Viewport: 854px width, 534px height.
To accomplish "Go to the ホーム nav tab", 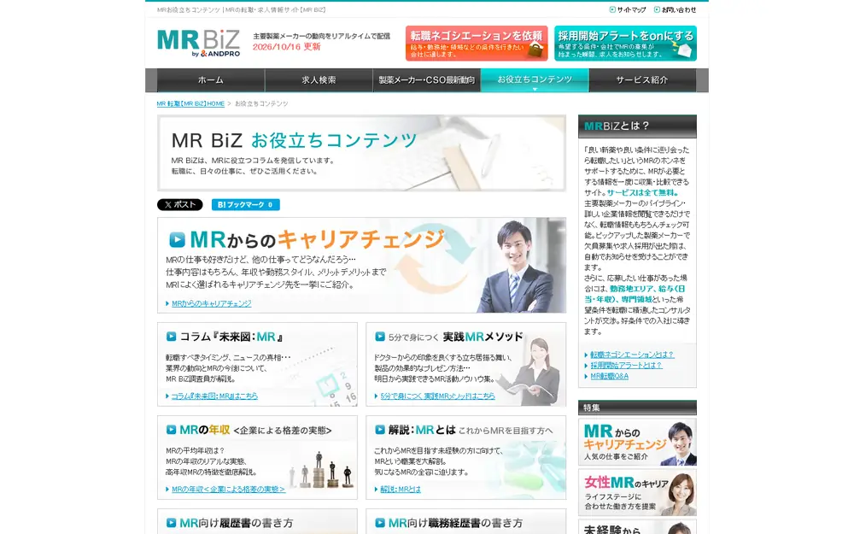I will (211, 80).
